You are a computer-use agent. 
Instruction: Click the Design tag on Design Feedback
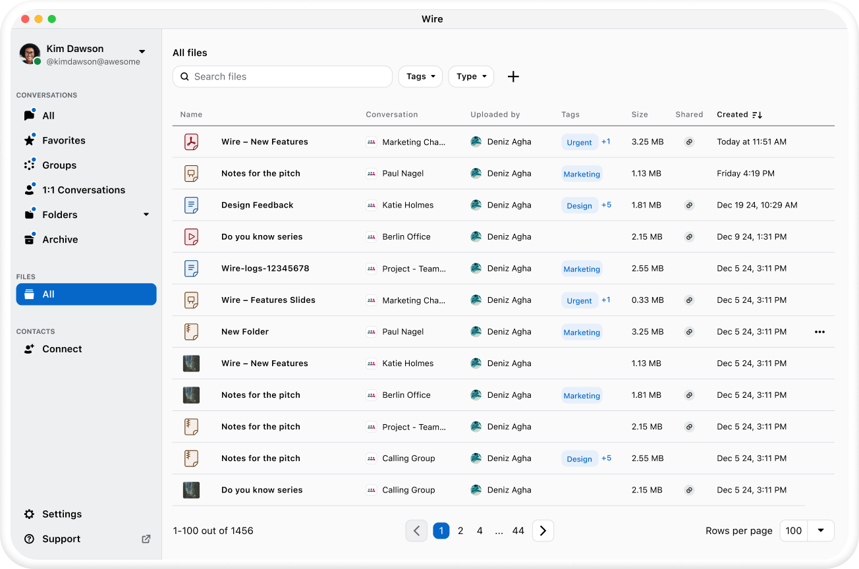[580, 205]
